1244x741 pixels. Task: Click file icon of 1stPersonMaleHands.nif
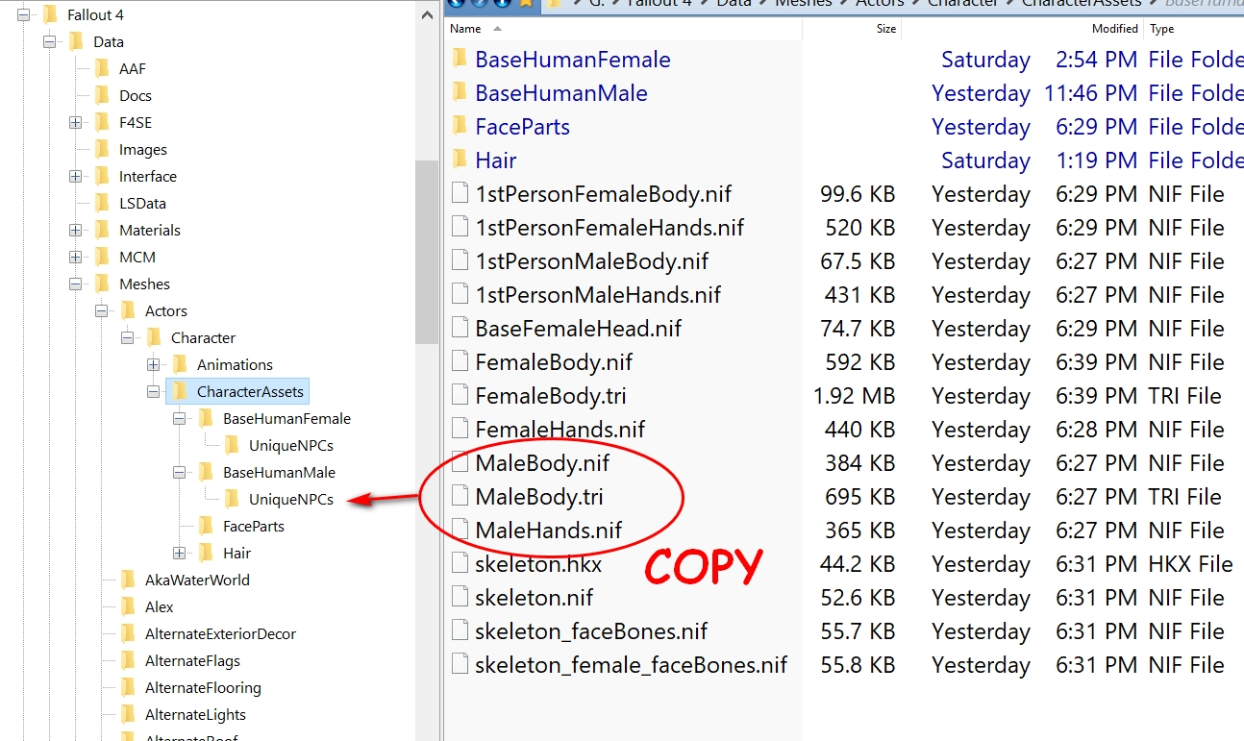pyautogui.click(x=460, y=294)
